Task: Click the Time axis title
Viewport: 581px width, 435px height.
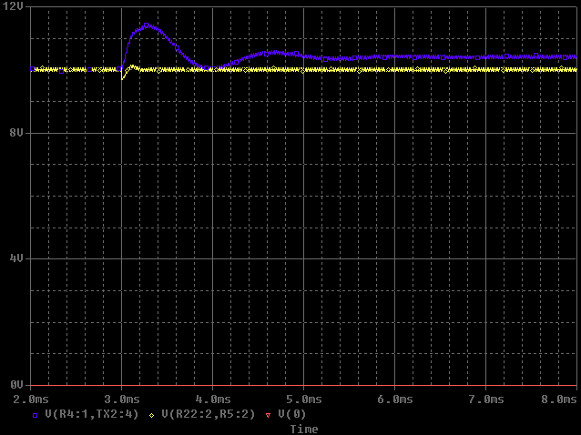Action: 304,429
